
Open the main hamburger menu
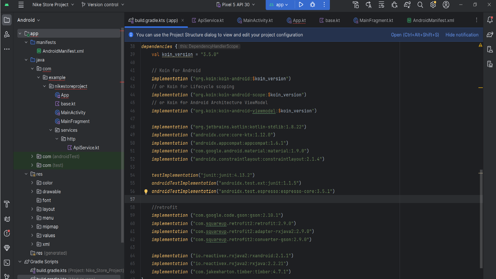[21, 5]
